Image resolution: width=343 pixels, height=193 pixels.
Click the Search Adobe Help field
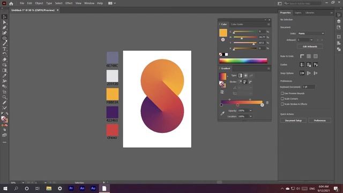pos(303,3)
